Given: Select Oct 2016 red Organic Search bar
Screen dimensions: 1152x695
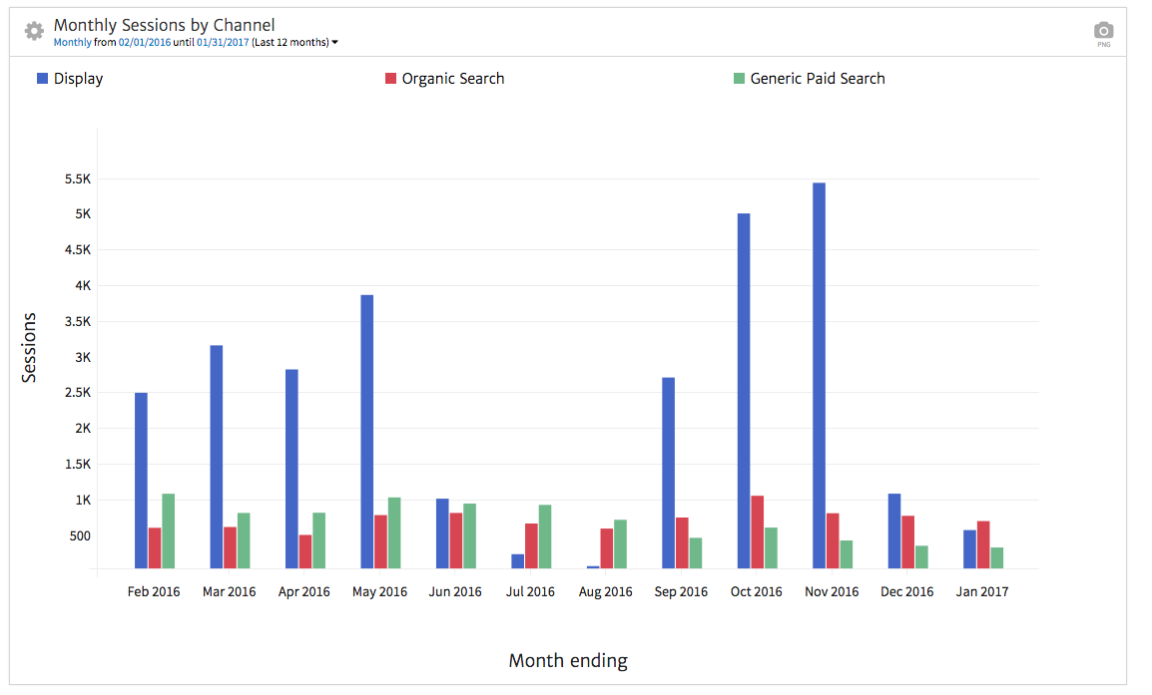Looking at the screenshot, I should 758,531.
